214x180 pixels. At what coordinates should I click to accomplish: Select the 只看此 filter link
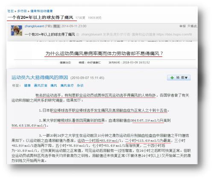[193, 26]
